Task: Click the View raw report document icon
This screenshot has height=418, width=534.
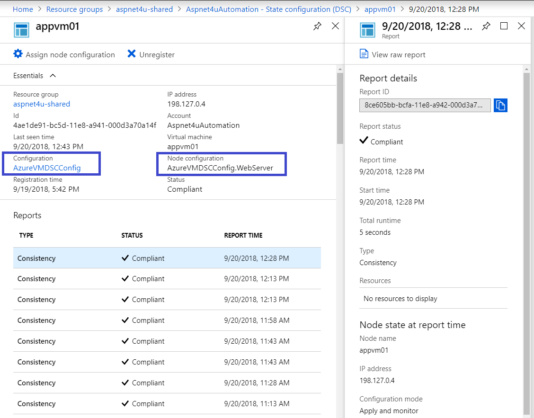Action: click(364, 54)
